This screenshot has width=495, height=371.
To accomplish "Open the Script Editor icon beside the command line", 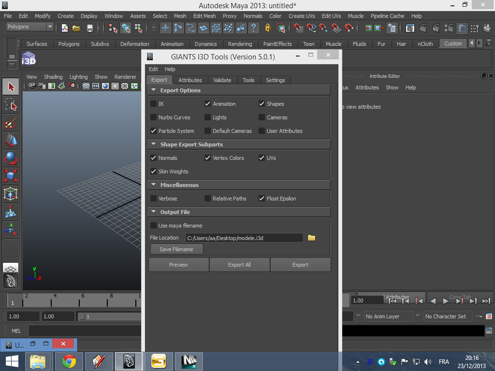I will coord(489,330).
